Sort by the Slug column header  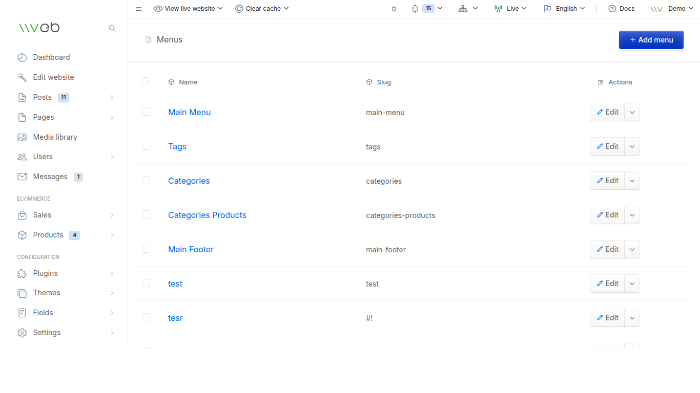pos(383,82)
